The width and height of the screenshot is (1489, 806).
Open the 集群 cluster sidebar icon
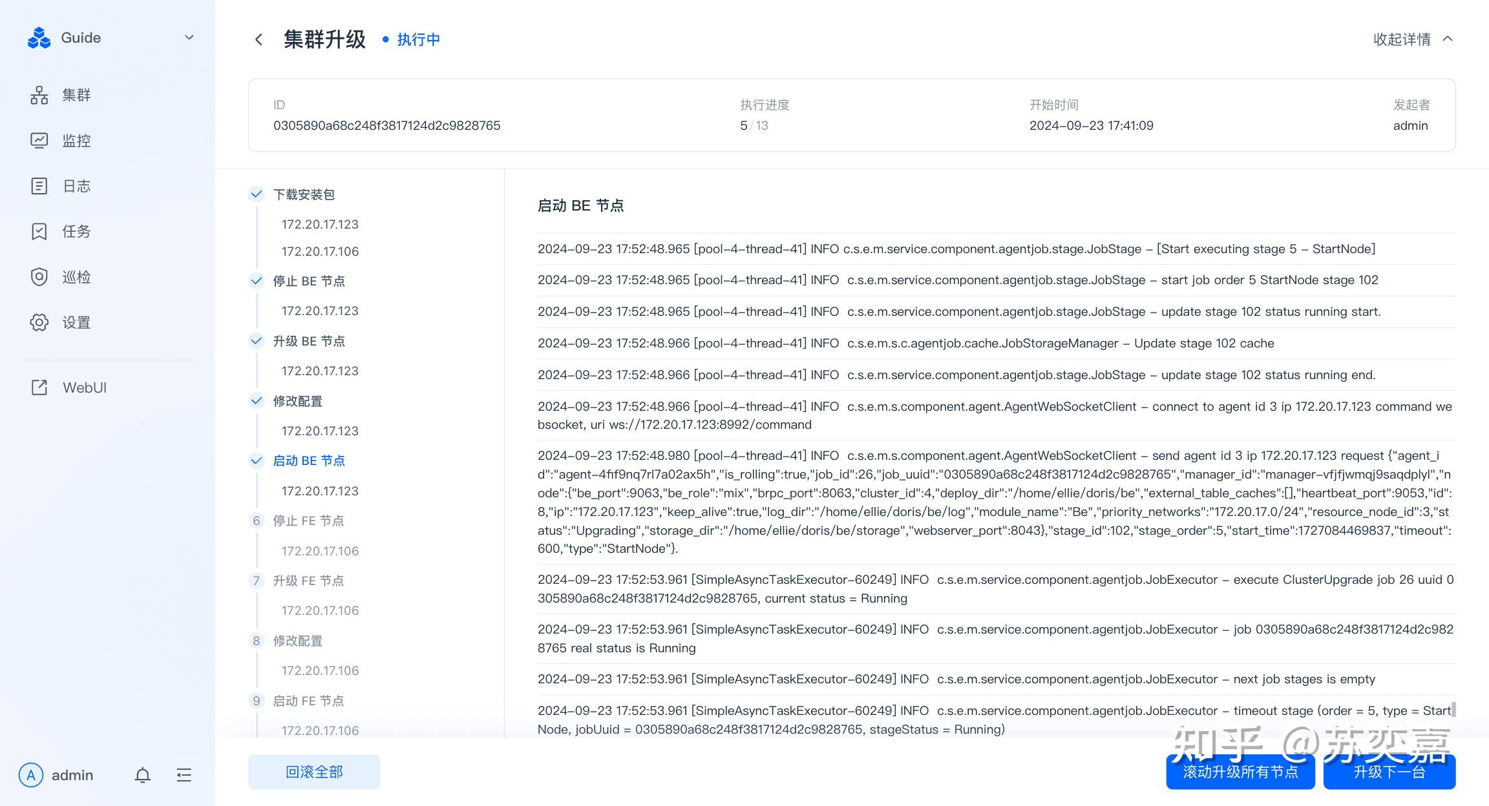coord(39,95)
